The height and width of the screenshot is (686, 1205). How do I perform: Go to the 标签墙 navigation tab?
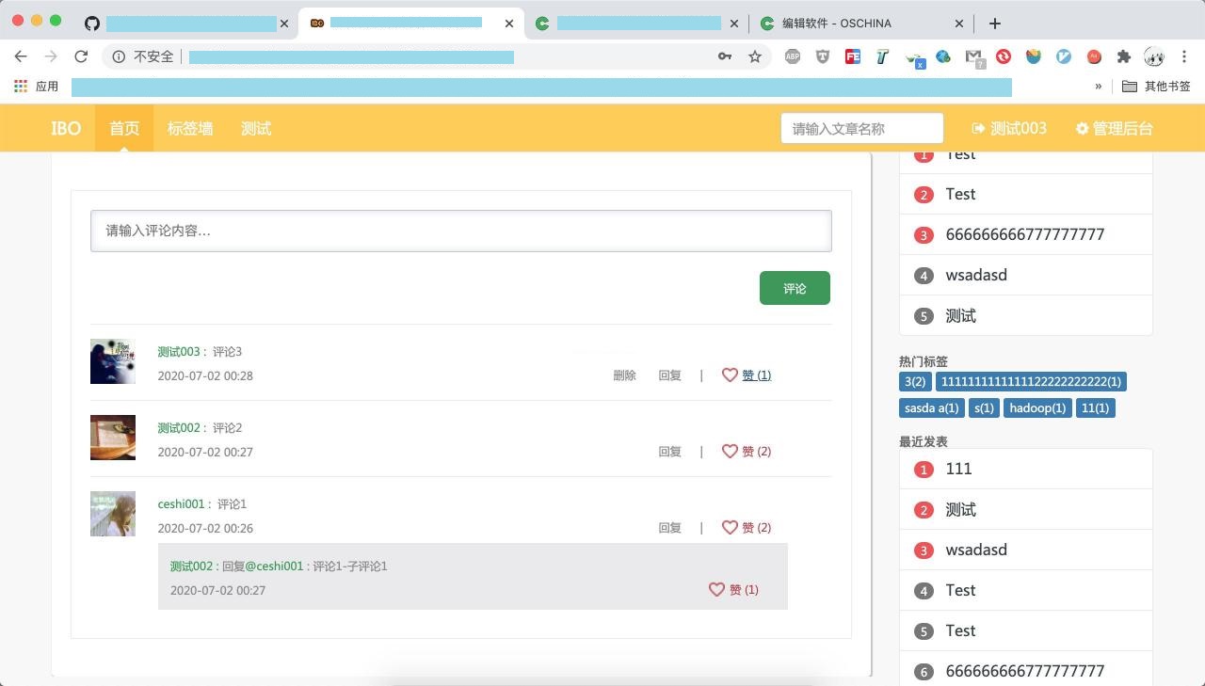click(190, 129)
